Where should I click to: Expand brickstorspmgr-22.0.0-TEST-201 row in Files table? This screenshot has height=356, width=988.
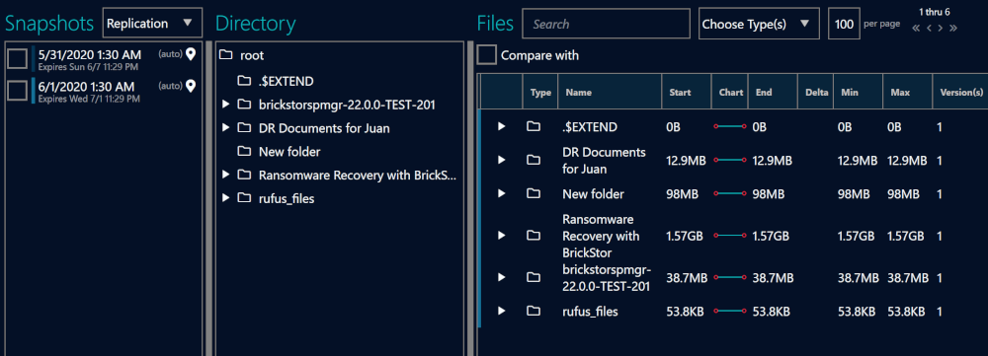coord(502,277)
